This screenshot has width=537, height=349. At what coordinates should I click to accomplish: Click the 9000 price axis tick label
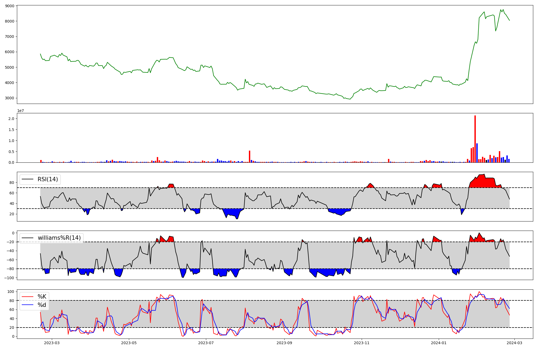pos(10,6)
